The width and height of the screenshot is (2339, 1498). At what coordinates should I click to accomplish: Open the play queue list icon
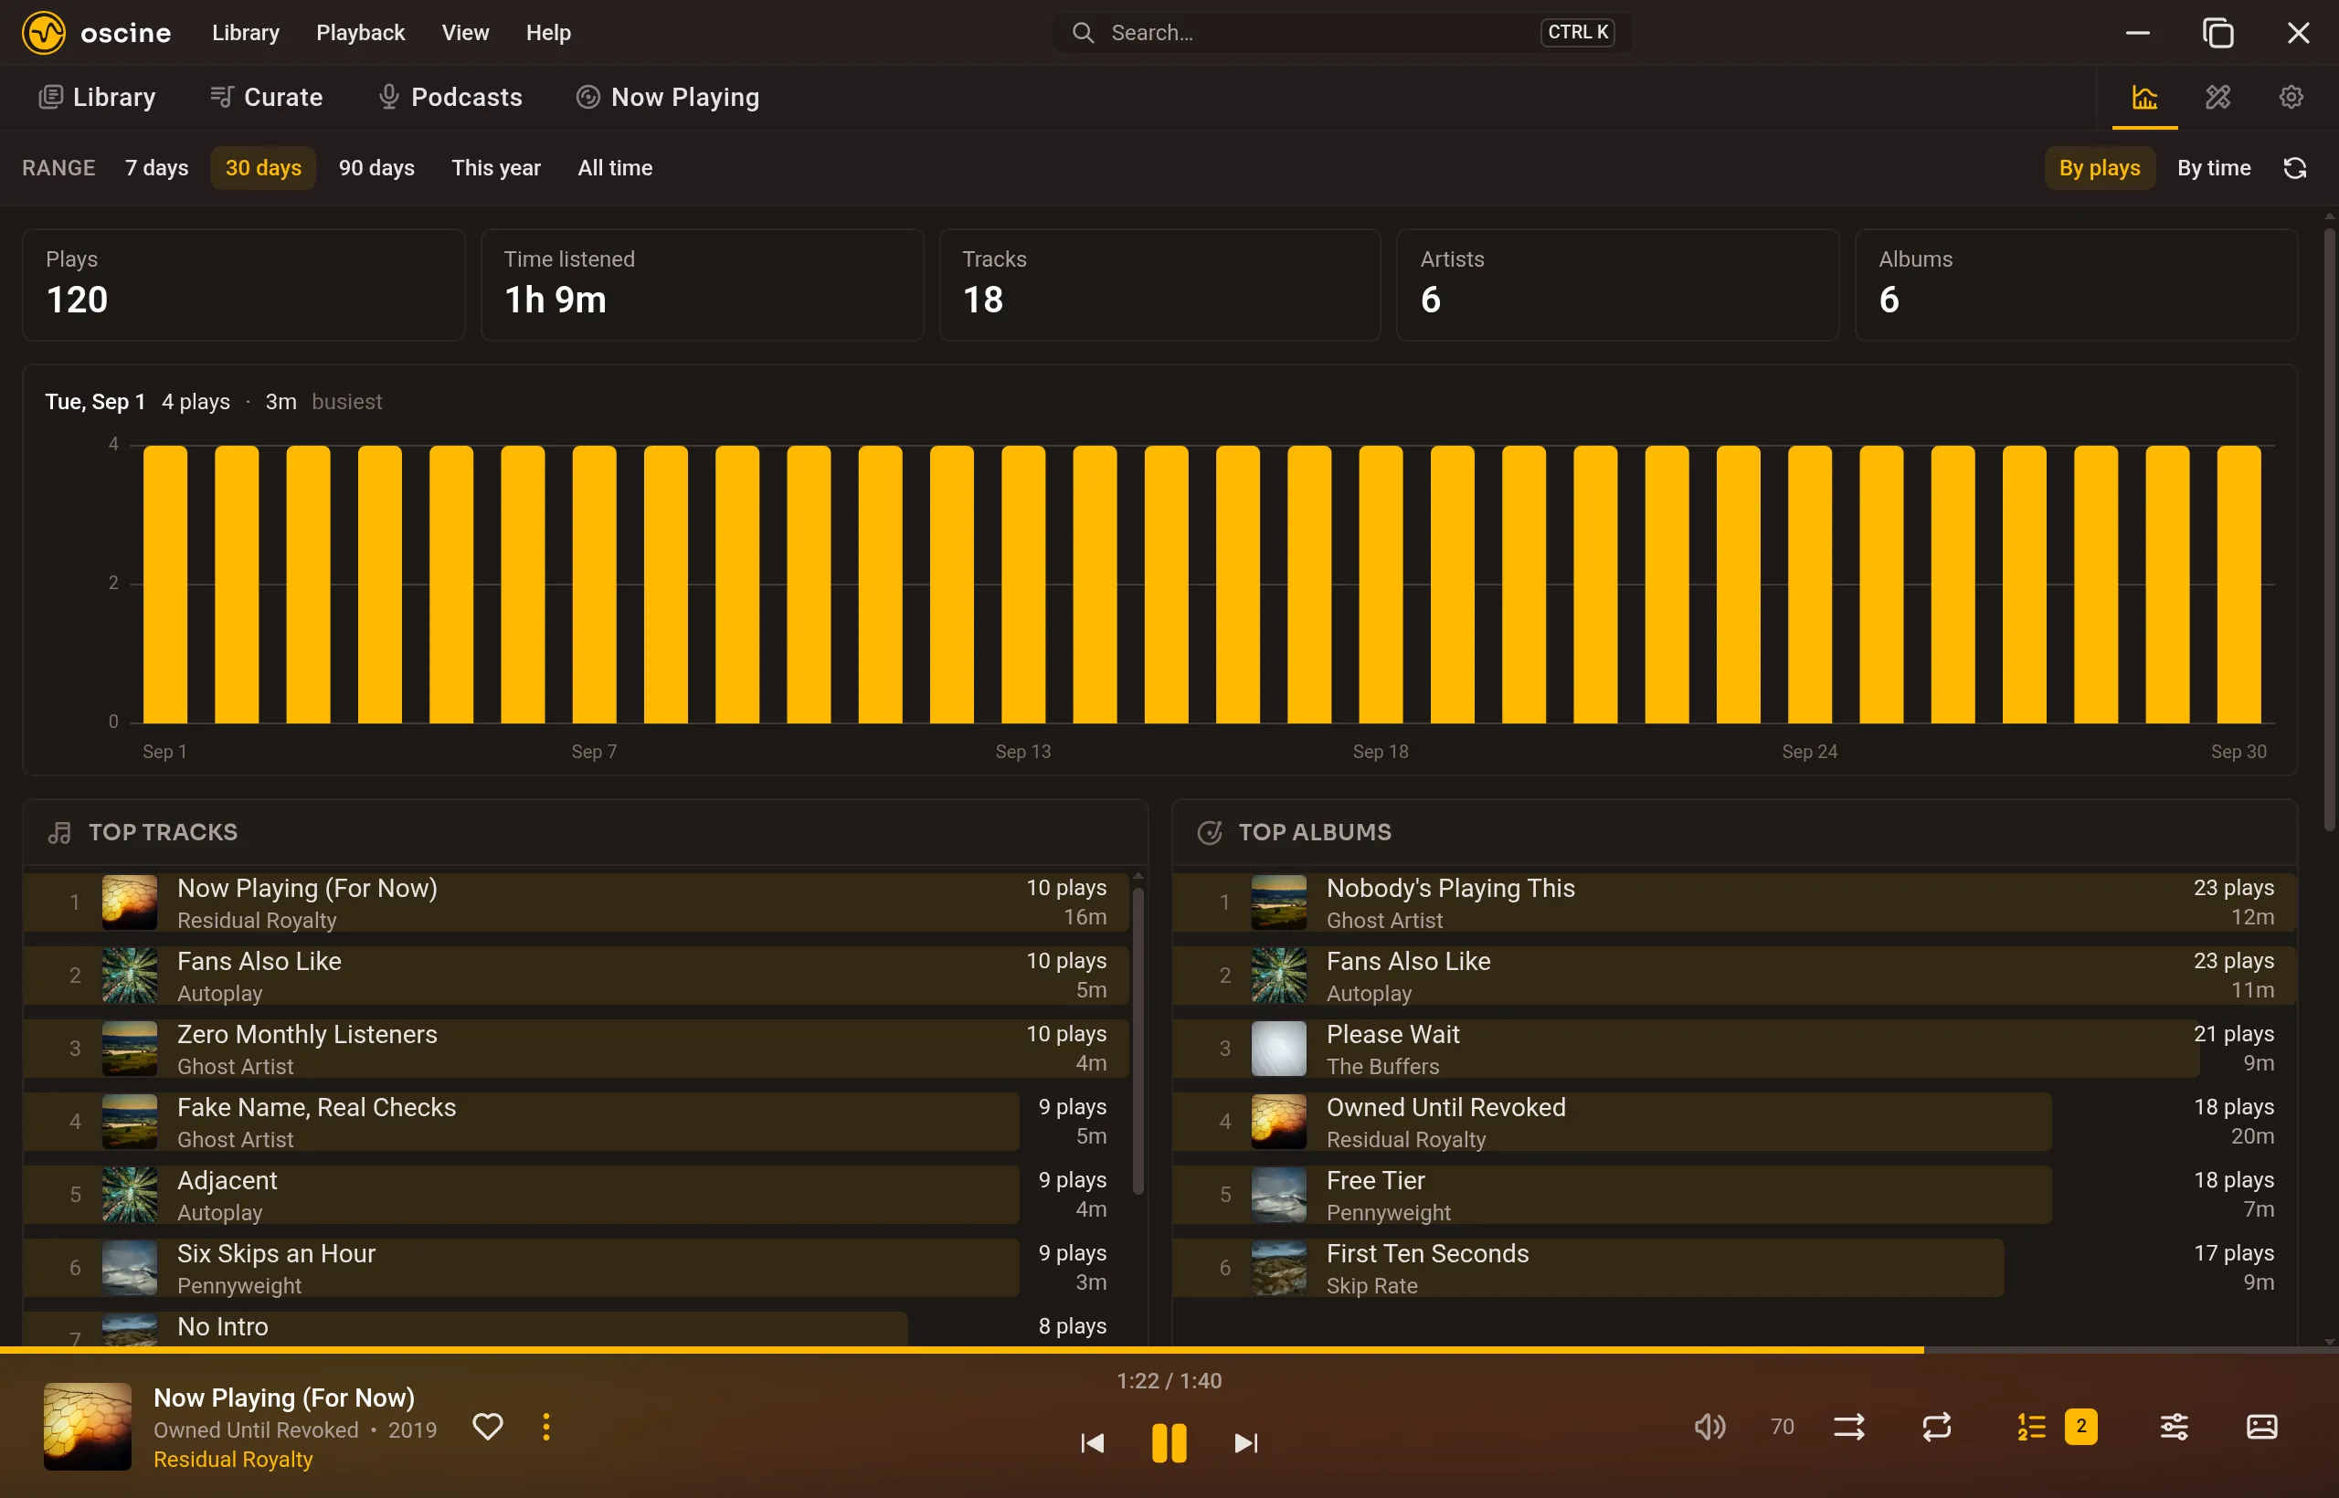coord(2030,1427)
